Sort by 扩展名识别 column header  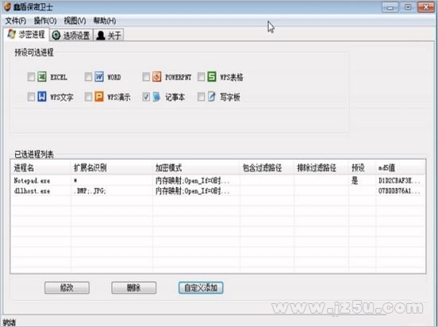coord(112,167)
